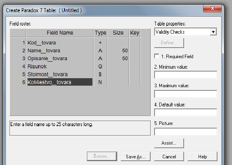Click the Minimum value input field

coord(186,75)
